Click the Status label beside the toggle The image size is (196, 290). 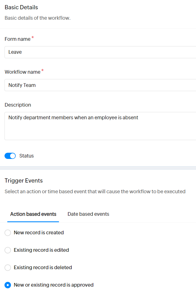(26, 156)
